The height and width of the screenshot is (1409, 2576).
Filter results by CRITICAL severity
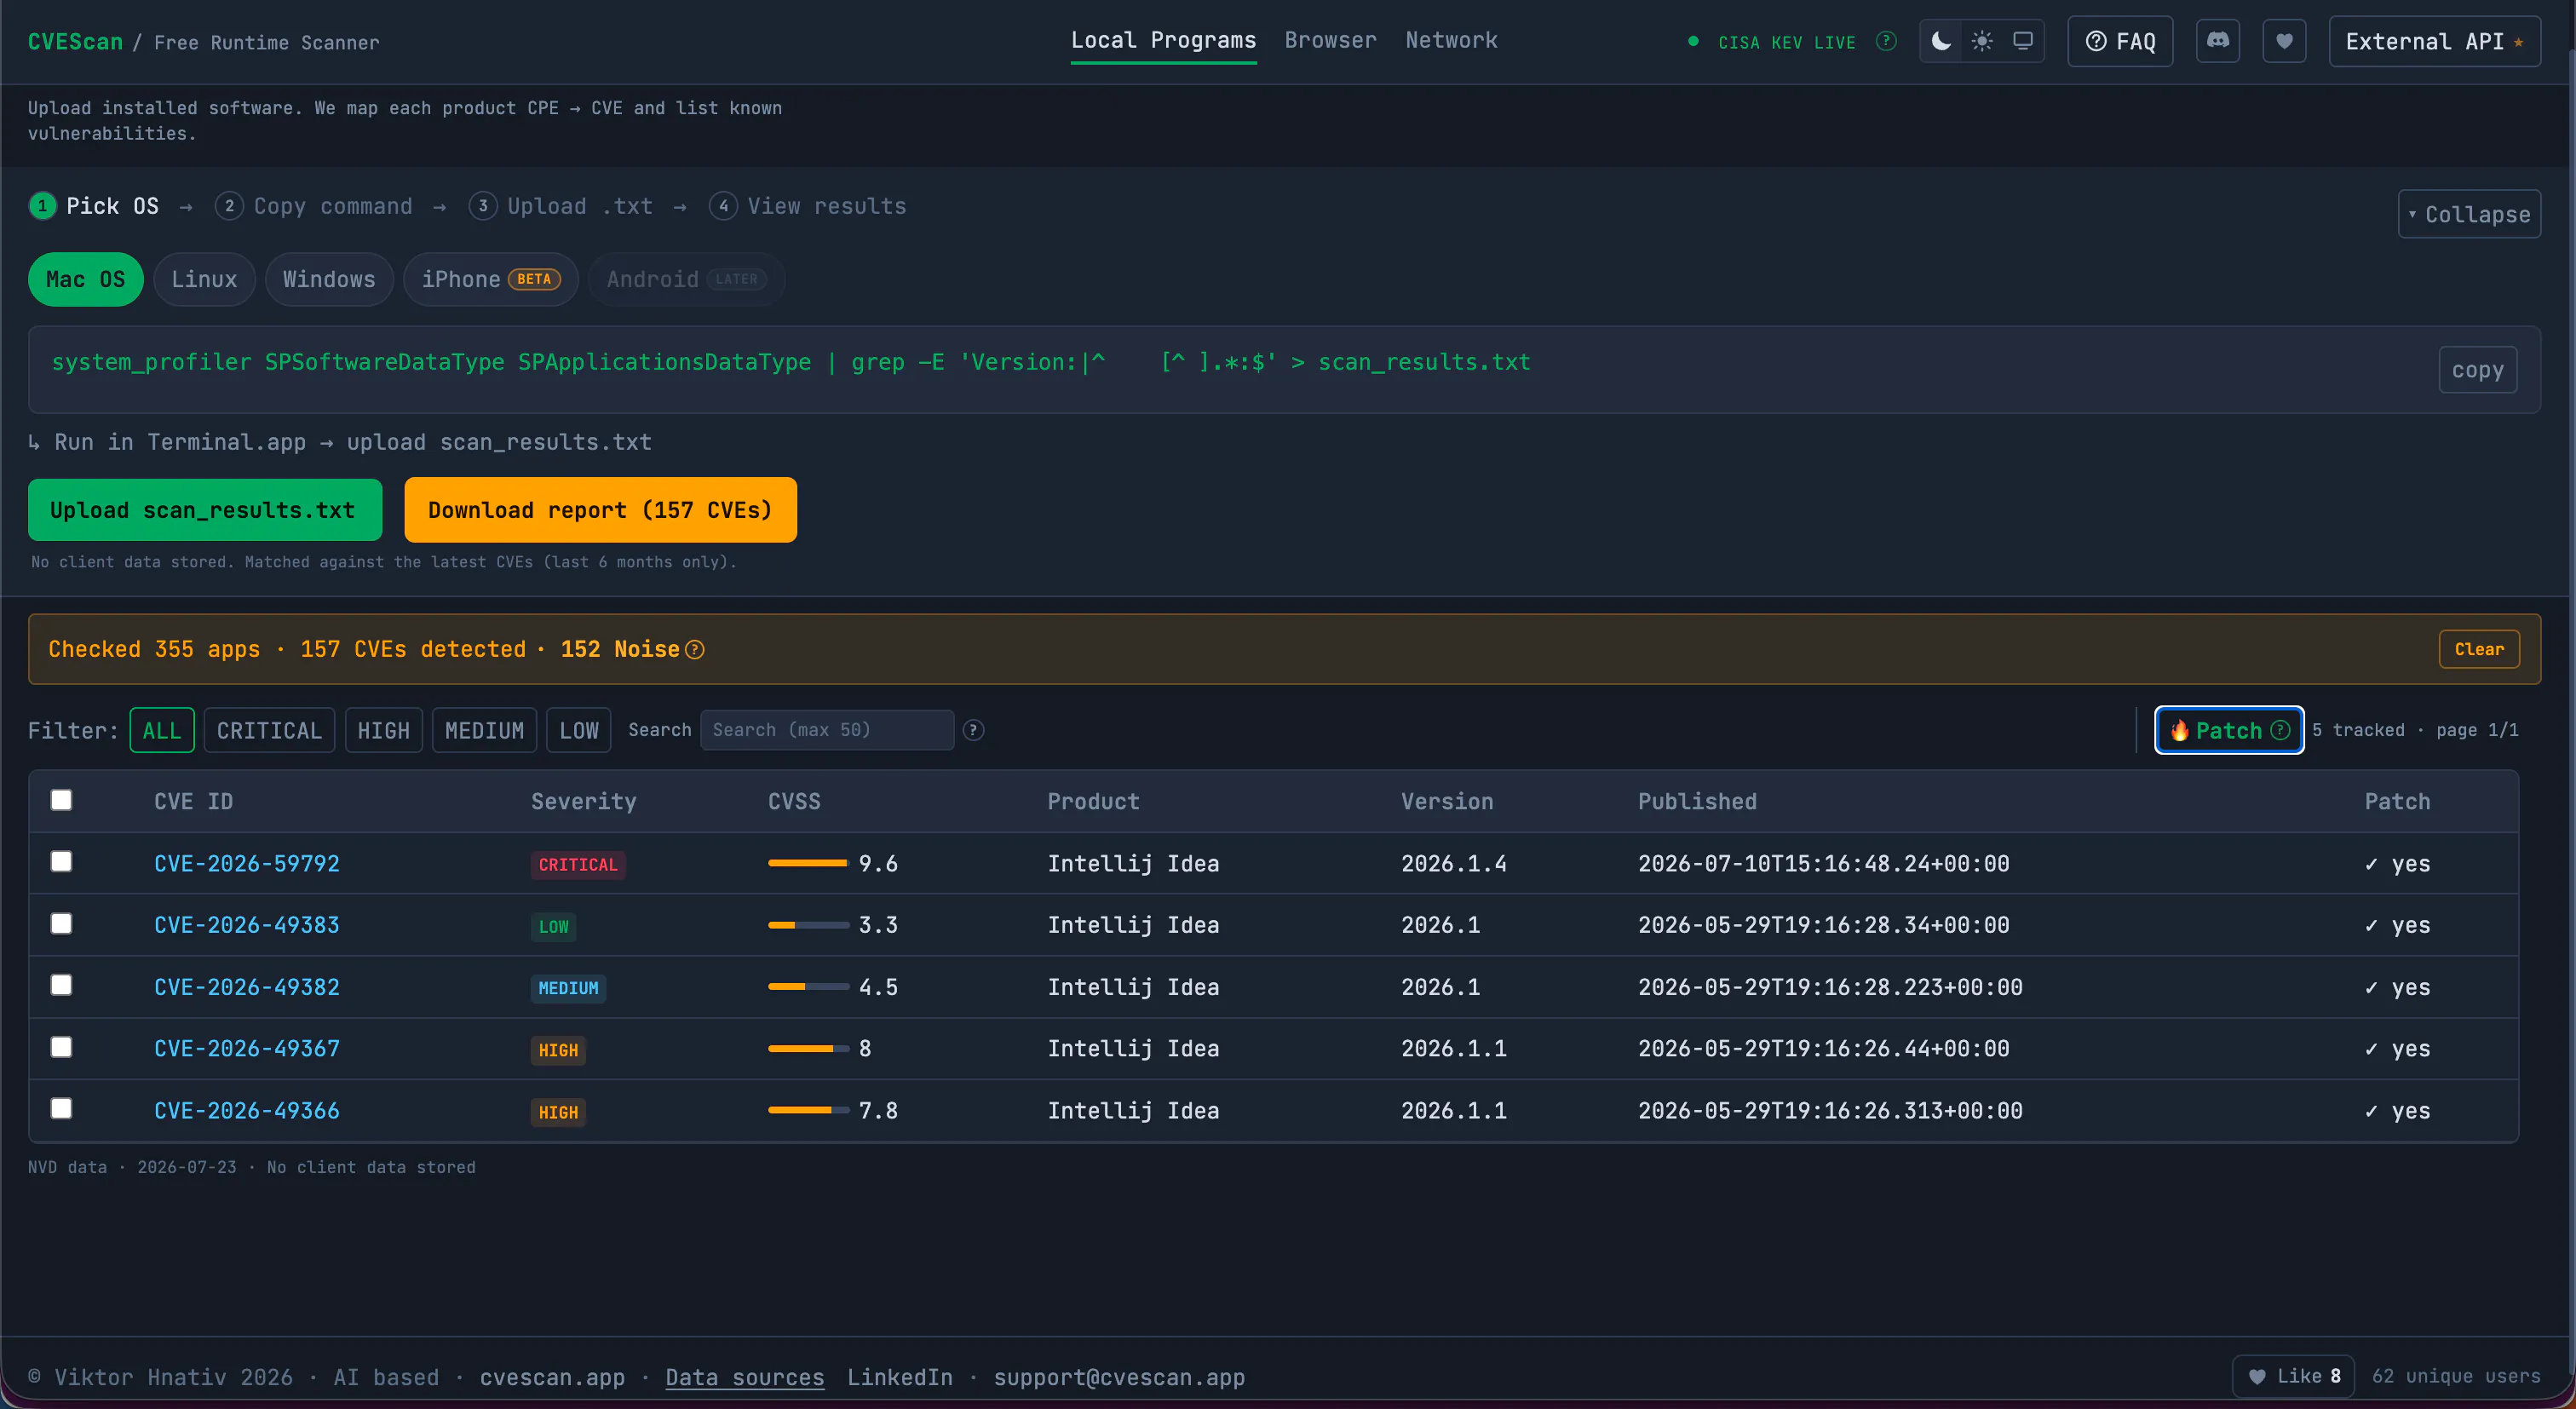click(x=269, y=731)
